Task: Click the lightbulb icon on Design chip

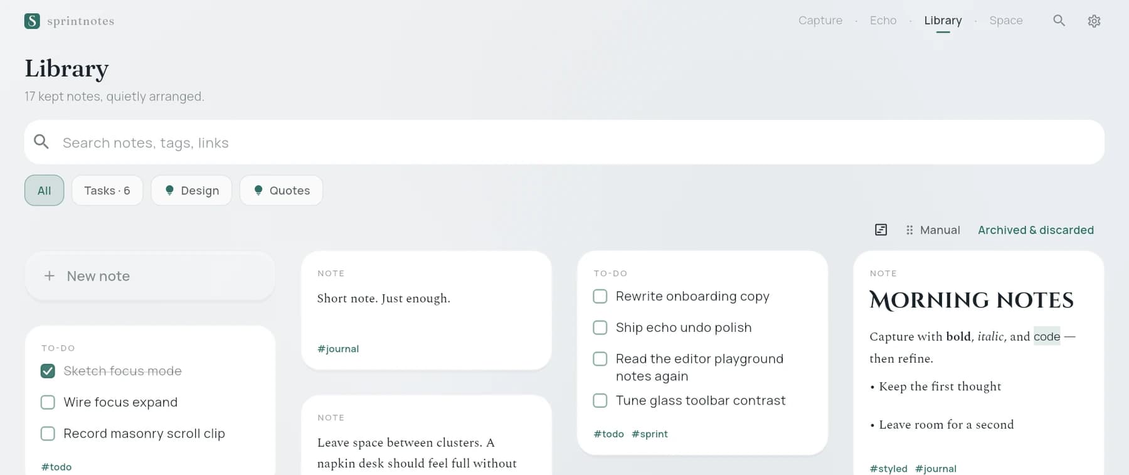Action: [169, 190]
